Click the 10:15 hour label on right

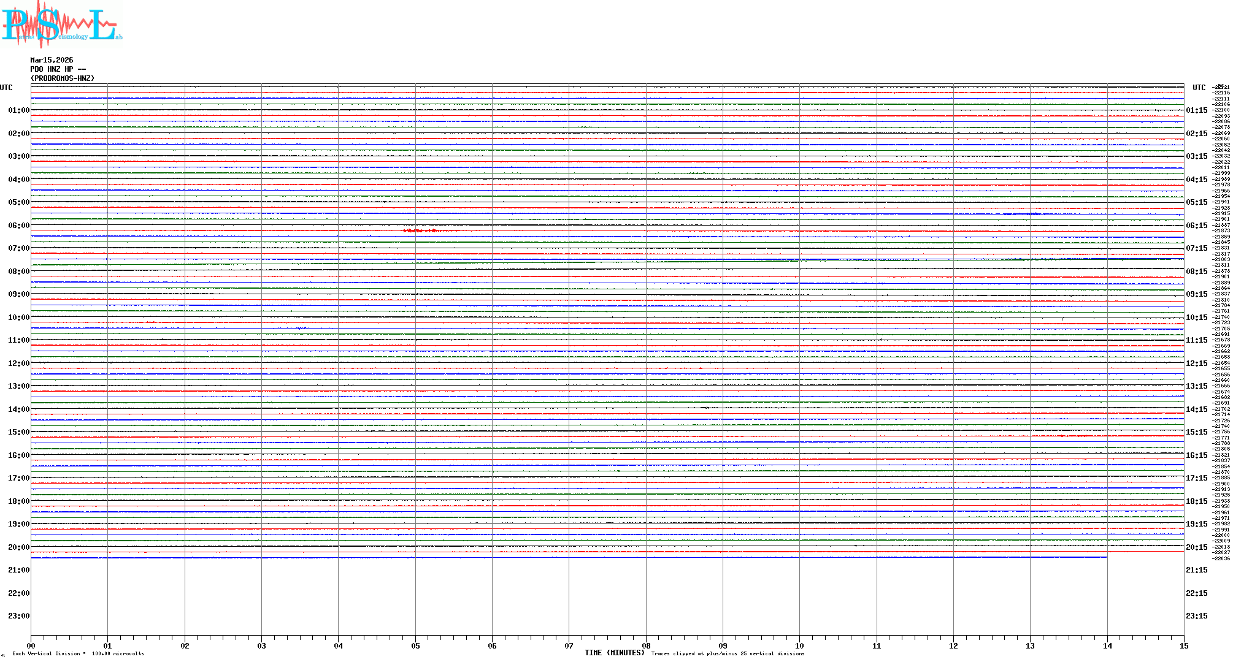point(1196,318)
